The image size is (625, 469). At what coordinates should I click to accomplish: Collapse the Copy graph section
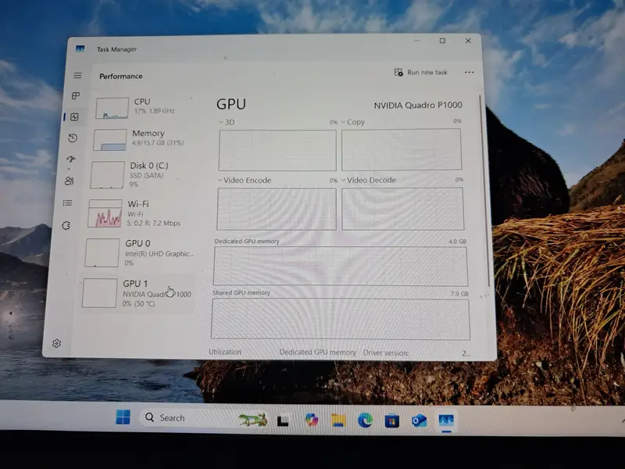tap(344, 122)
